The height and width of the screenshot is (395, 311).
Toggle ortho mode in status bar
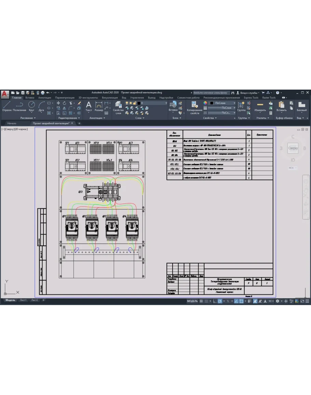tap(214, 301)
